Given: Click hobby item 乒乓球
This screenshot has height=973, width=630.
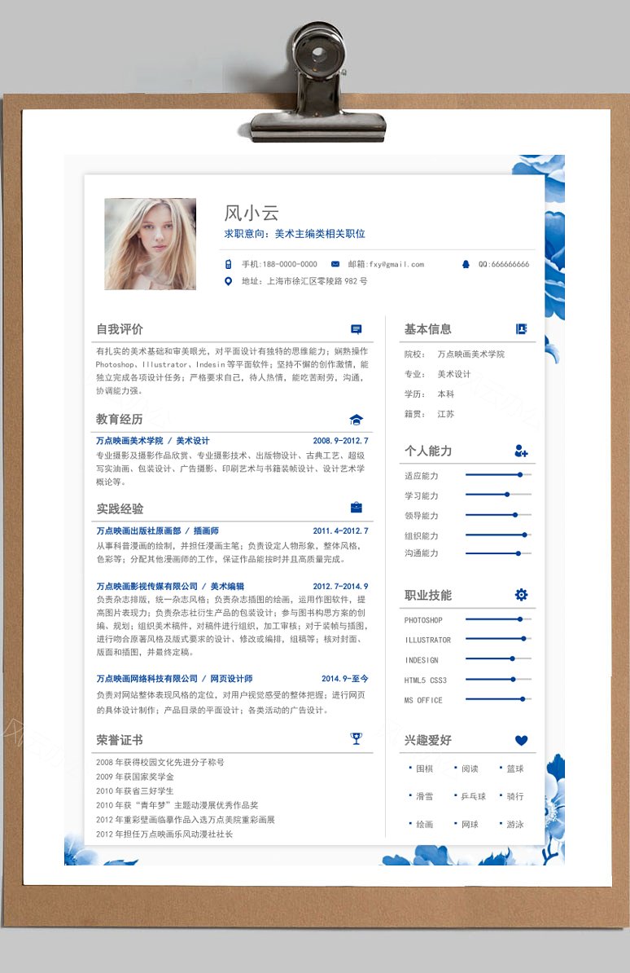Looking at the screenshot, I should [474, 796].
